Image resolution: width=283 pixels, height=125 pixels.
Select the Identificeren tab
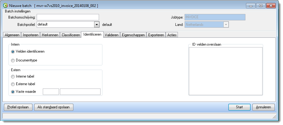(92, 34)
